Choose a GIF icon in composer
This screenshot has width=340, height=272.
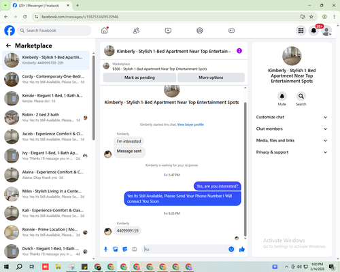coord(135,250)
